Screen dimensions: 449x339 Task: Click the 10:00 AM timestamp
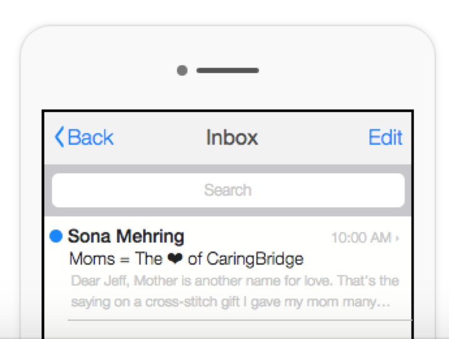[361, 238]
